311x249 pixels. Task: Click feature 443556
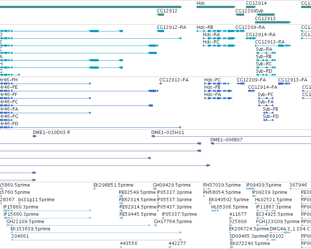coord(129,244)
